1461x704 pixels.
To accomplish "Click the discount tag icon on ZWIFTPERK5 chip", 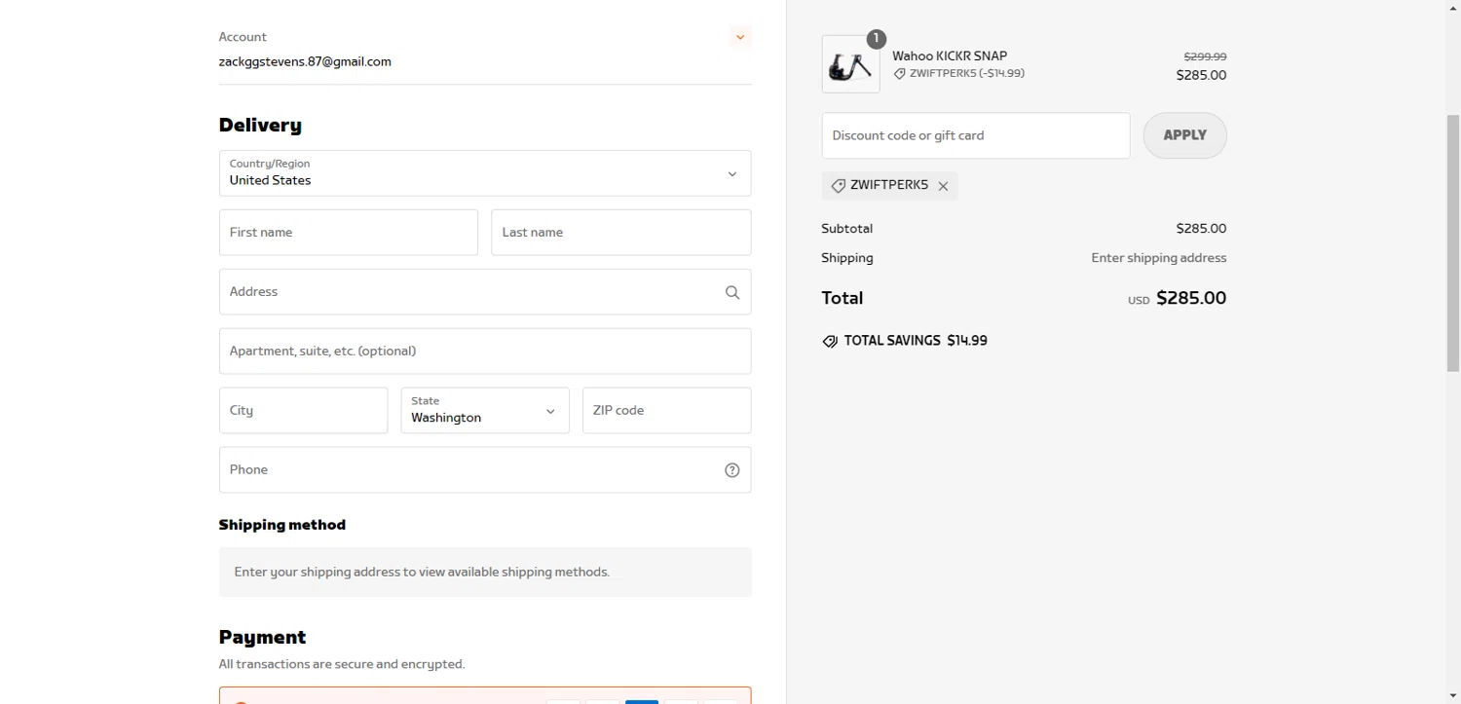I will point(839,185).
